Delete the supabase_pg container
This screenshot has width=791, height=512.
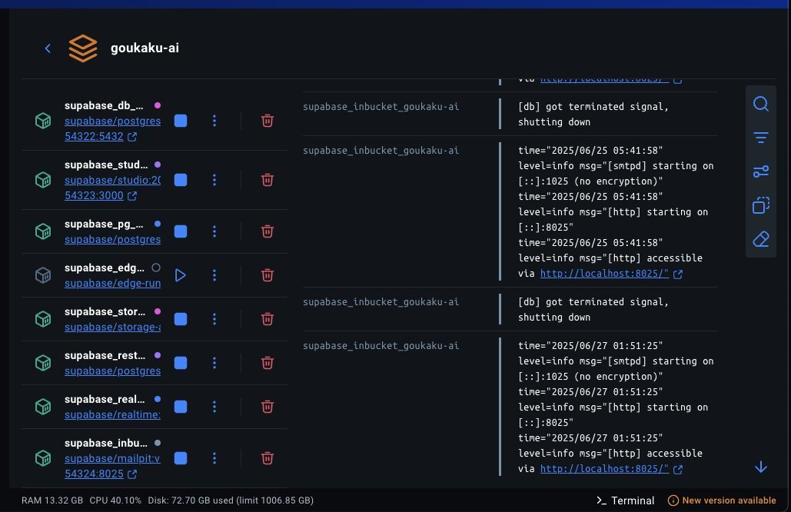[268, 231]
